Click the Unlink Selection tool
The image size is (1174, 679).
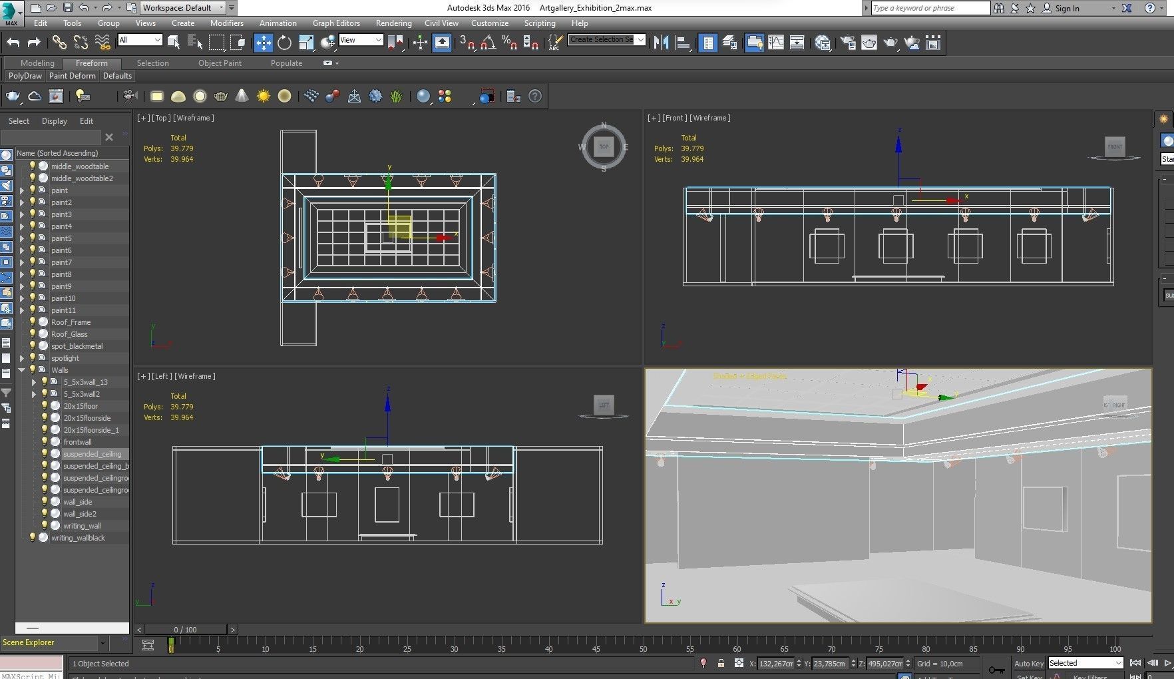[81, 43]
